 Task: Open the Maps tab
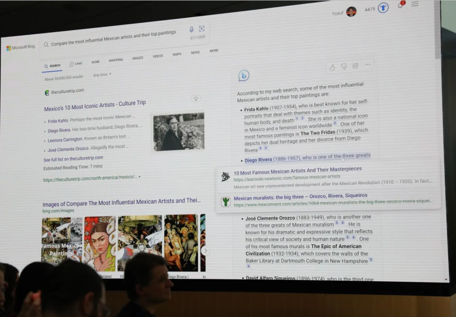tap(177, 54)
